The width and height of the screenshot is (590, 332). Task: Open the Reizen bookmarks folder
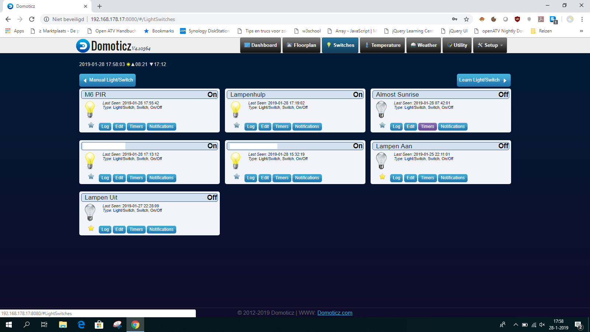pos(541,31)
